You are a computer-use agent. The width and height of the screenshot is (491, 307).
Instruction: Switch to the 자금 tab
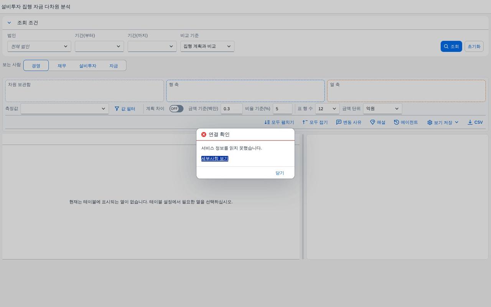[114, 66]
